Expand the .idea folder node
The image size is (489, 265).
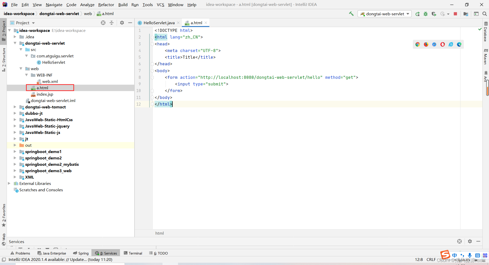(15, 37)
